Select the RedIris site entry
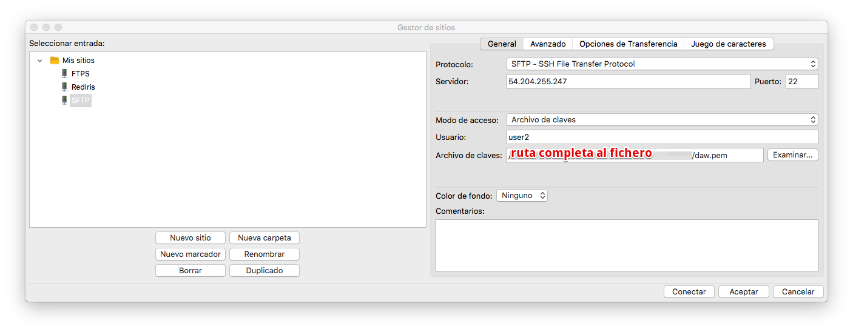 pos(83,87)
